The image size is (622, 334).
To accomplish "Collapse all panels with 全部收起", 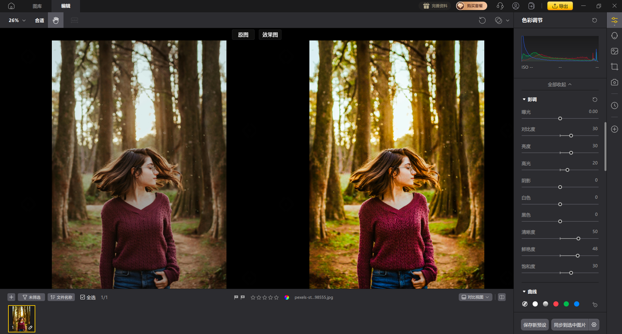I will point(559,84).
